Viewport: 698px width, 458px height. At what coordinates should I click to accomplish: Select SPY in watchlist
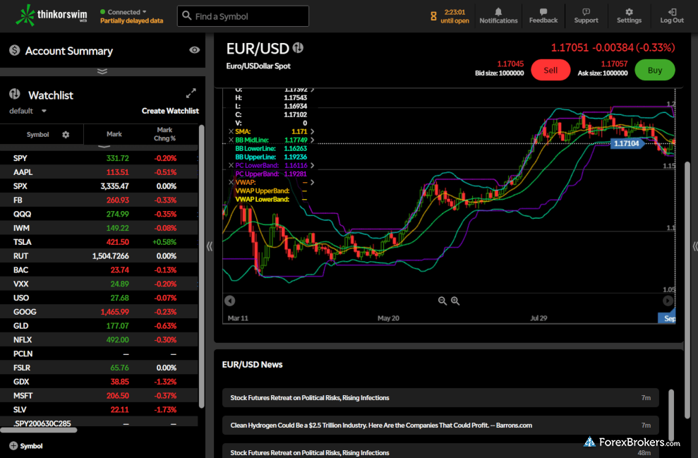click(x=100, y=158)
